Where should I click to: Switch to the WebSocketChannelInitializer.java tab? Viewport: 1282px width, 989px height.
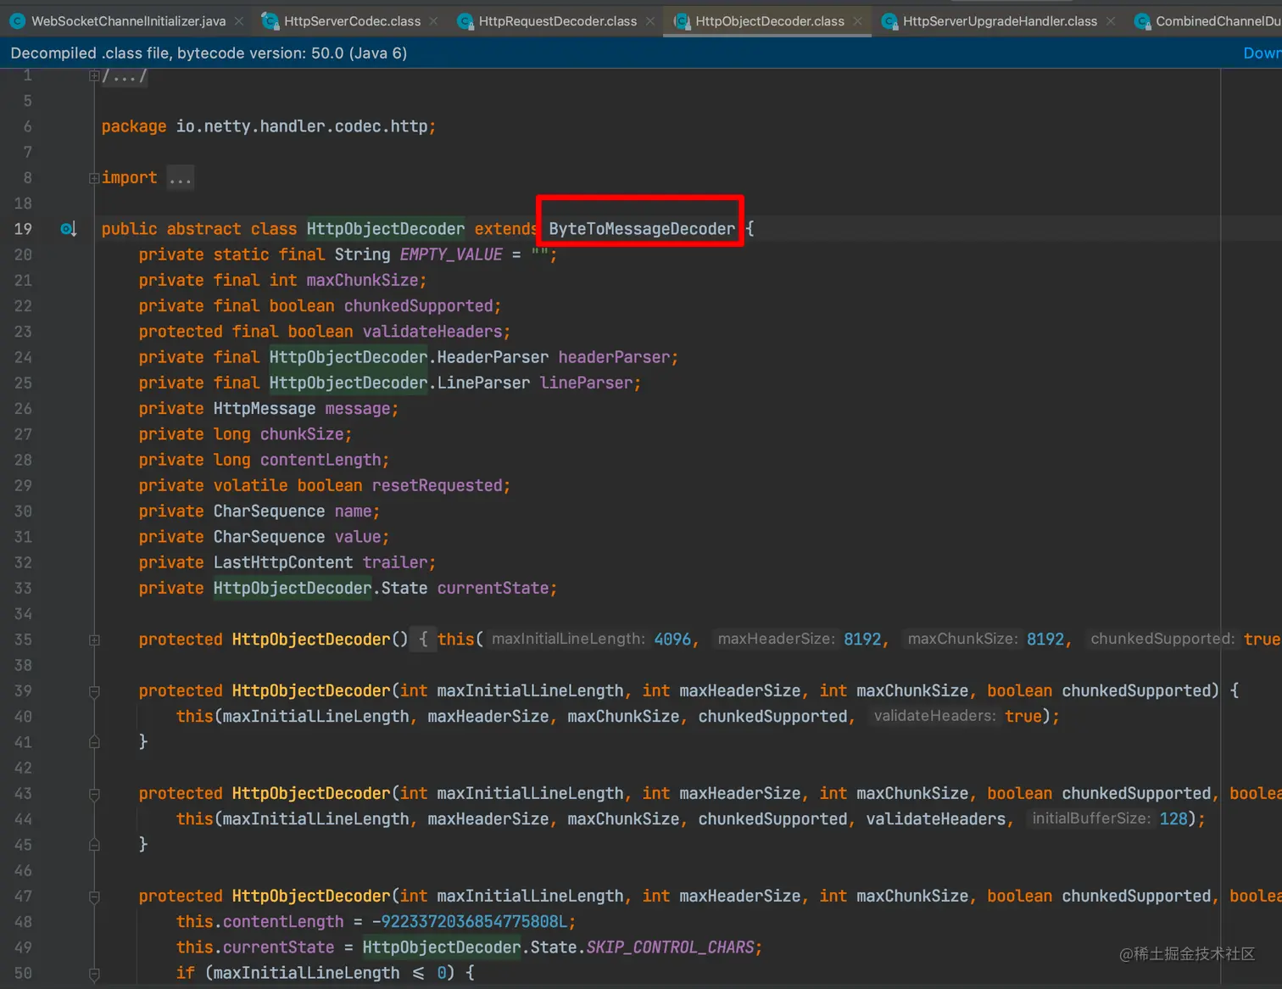point(127,21)
